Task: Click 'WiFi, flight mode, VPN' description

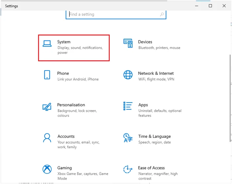Action: [x=156, y=79]
